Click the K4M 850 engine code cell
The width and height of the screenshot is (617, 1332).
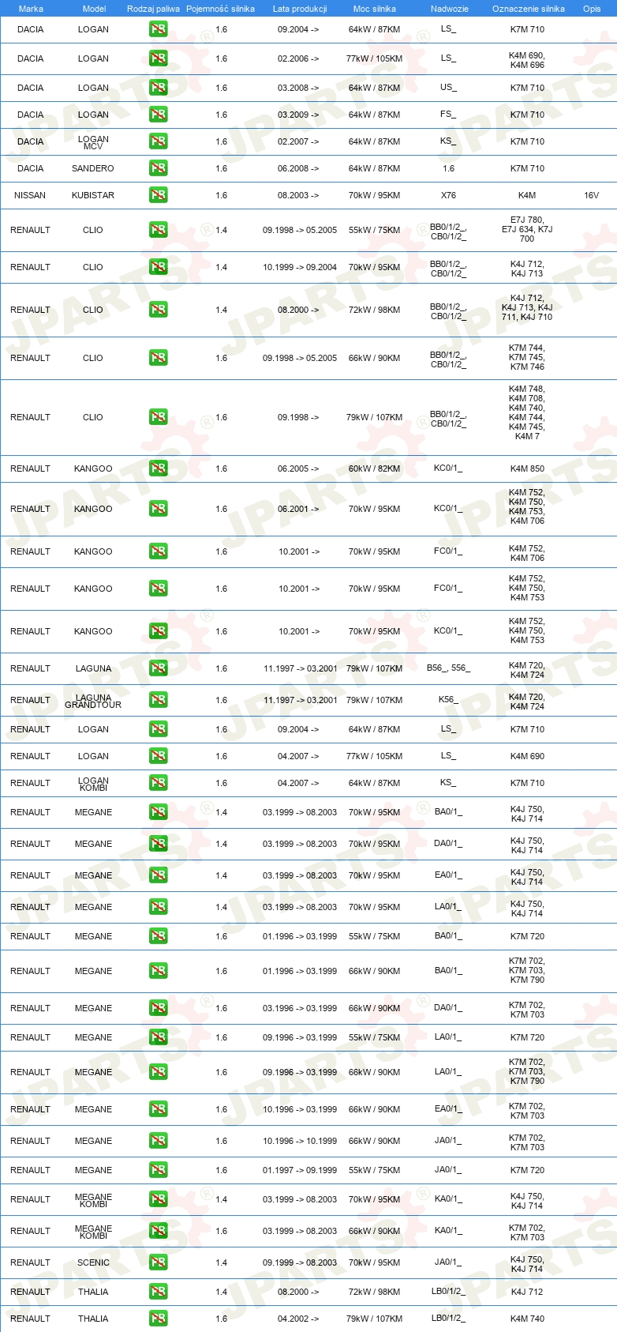click(527, 468)
